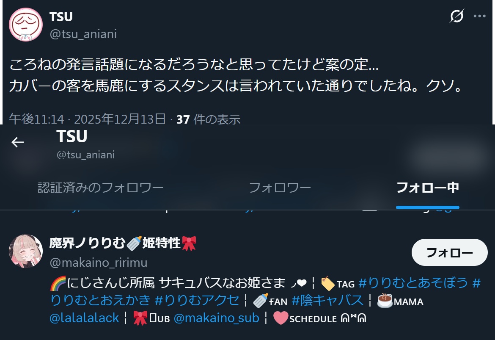Screen dimensions: 495x340
Task: Open 魔界ノりりむ profile avatar
Action: tap(26, 251)
